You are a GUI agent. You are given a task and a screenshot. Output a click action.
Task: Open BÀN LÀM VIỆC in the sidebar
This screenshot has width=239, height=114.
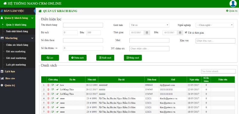click(18, 11)
